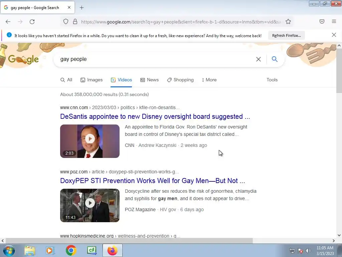Click the network tray icon
The width and height of the screenshot is (342, 257).
292,251
